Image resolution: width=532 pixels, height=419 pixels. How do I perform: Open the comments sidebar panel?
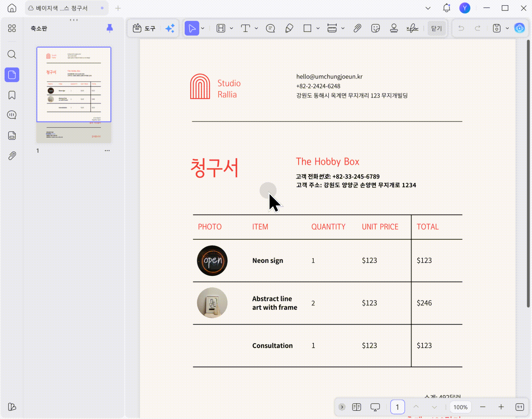tap(12, 115)
